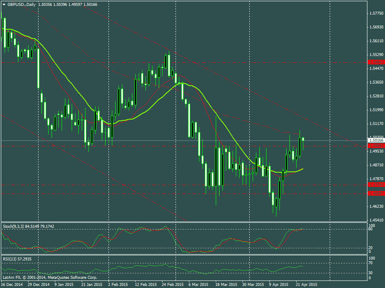Click the rightmost latest candlestick
The width and height of the screenshot is (385, 288).
(303, 139)
